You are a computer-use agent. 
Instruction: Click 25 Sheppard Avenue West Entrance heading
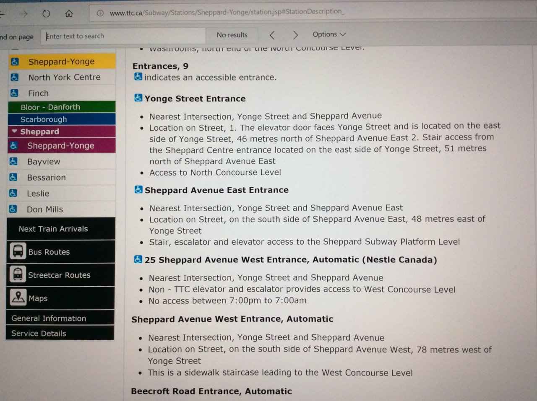click(x=291, y=260)
